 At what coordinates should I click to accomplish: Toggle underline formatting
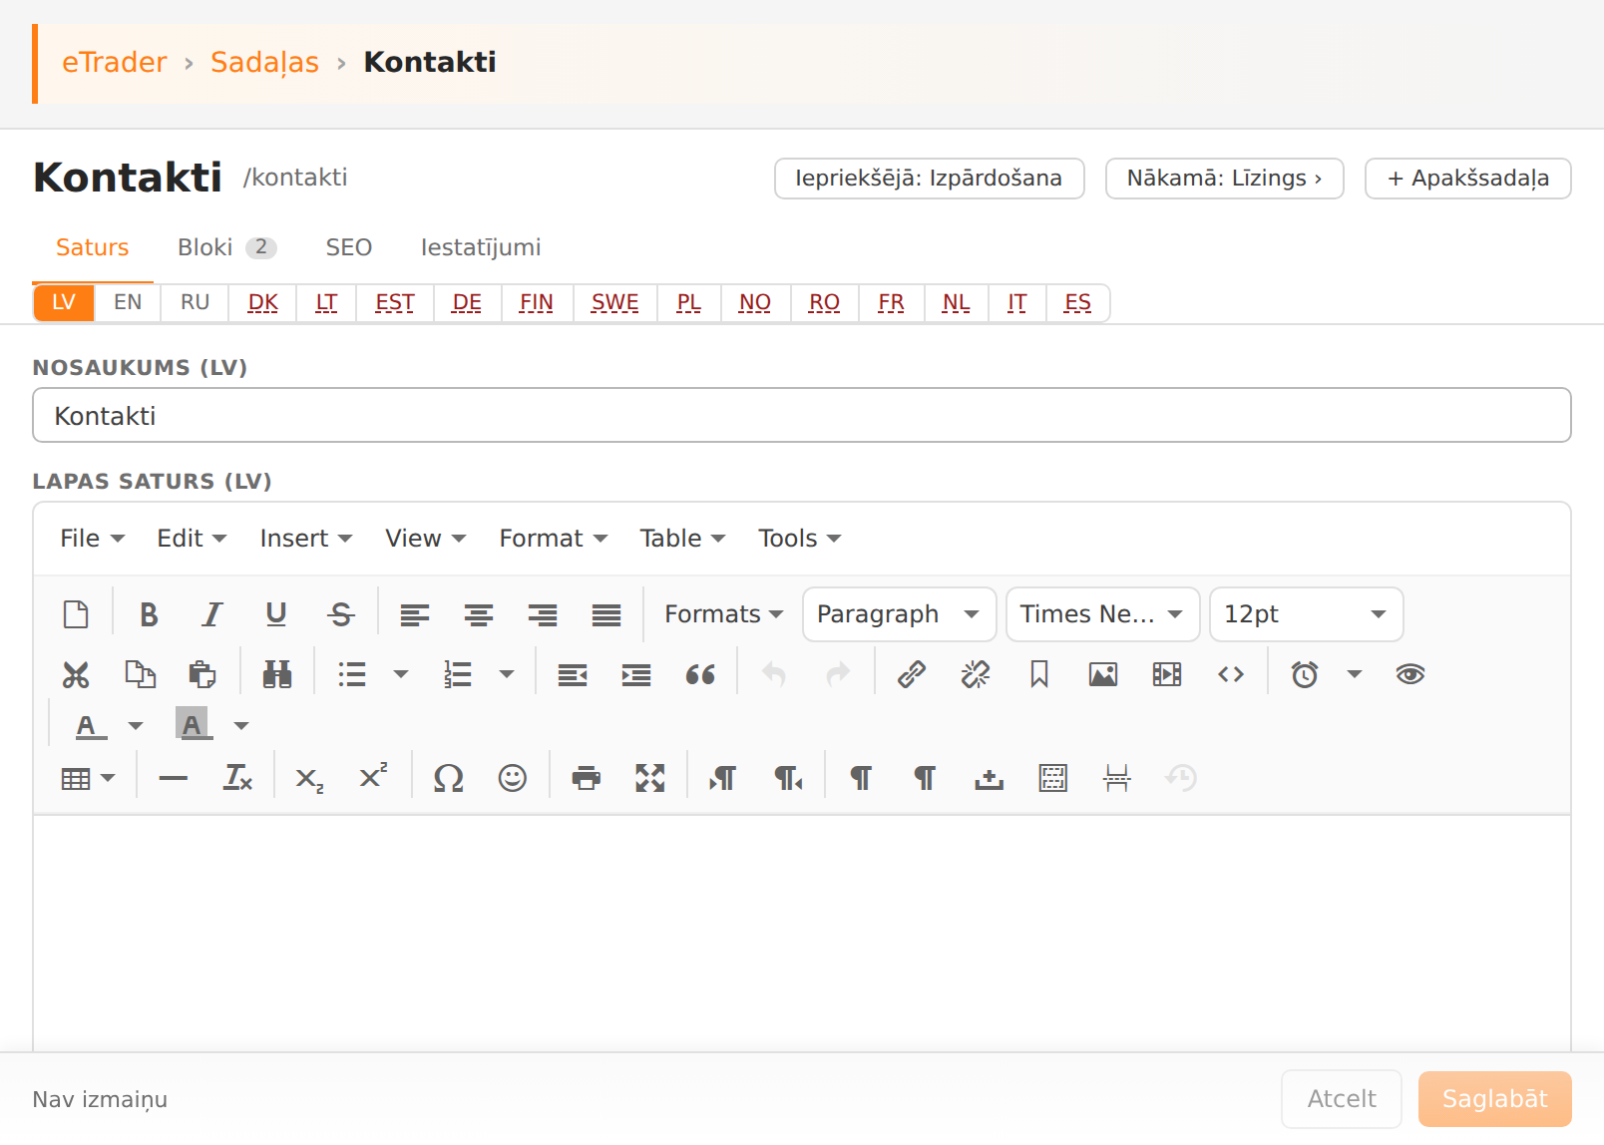276,614
